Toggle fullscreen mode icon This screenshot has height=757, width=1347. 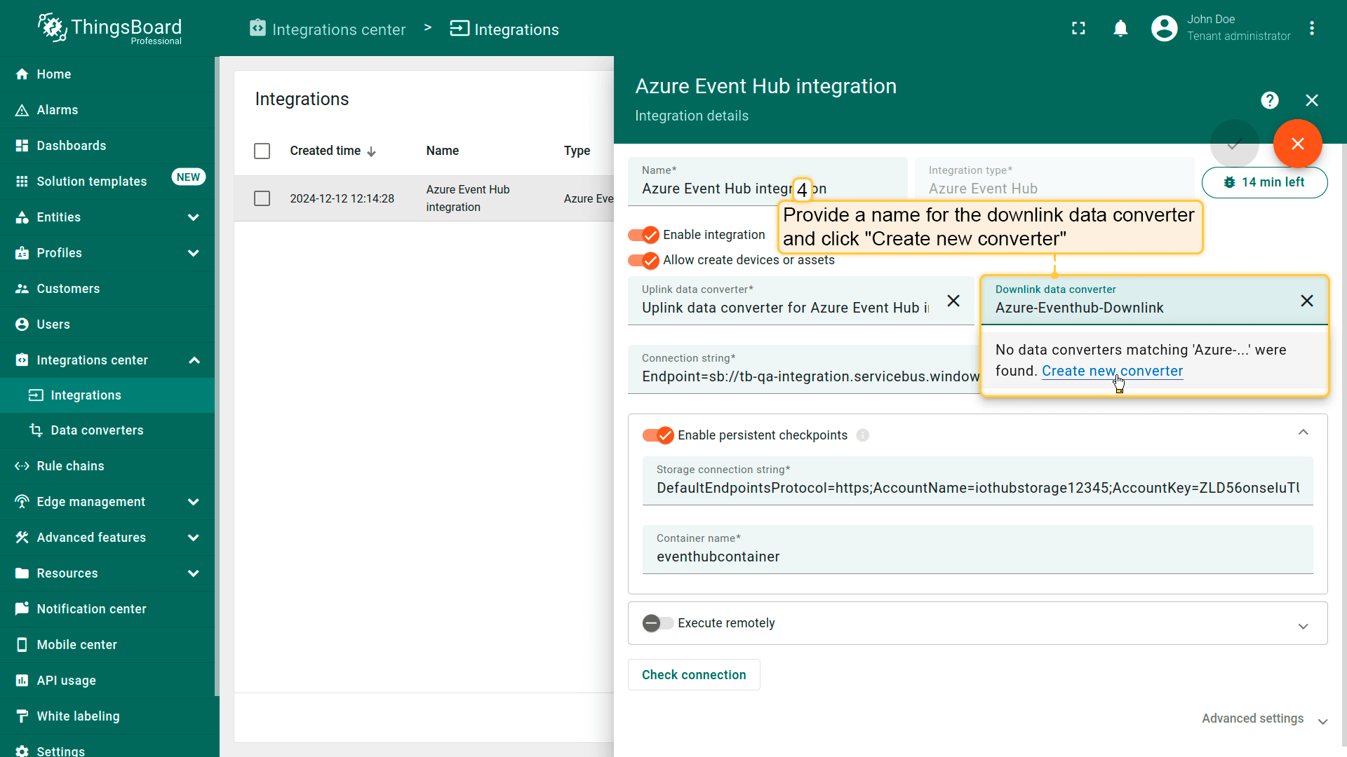[1078, 28]
